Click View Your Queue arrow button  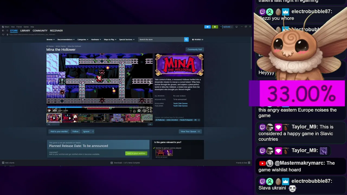pos(190,131)
